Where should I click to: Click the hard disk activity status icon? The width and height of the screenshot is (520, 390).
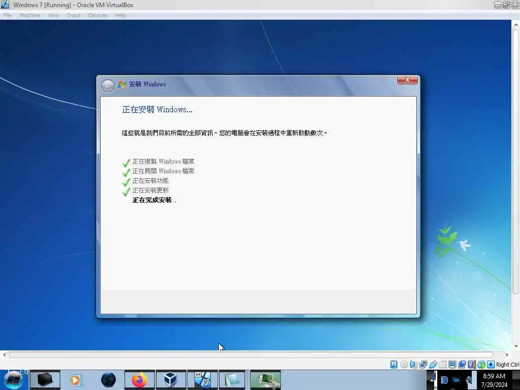(394, 365)
